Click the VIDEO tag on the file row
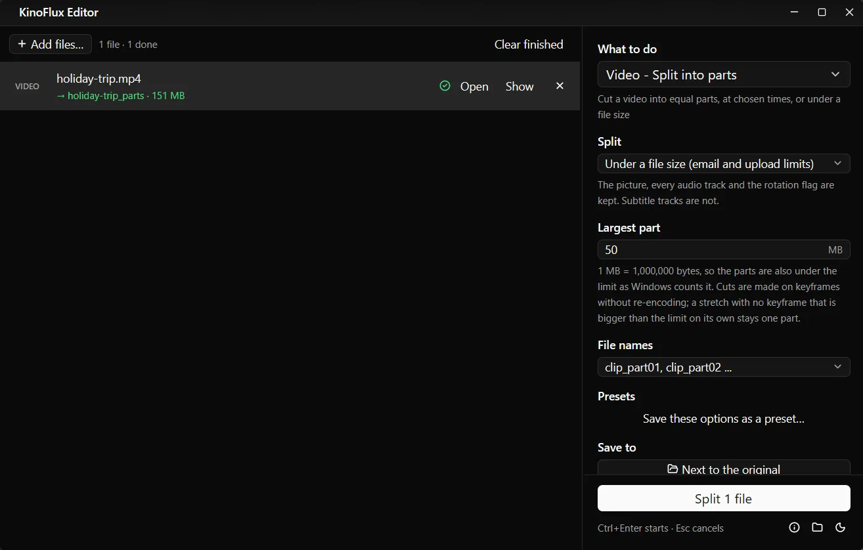Screen dimensions: 863x550 tap(27, 86)
